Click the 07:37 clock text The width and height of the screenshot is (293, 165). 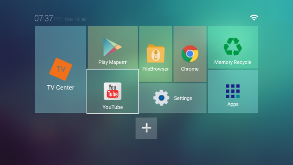pyautogui.click(x=44, y=18)
